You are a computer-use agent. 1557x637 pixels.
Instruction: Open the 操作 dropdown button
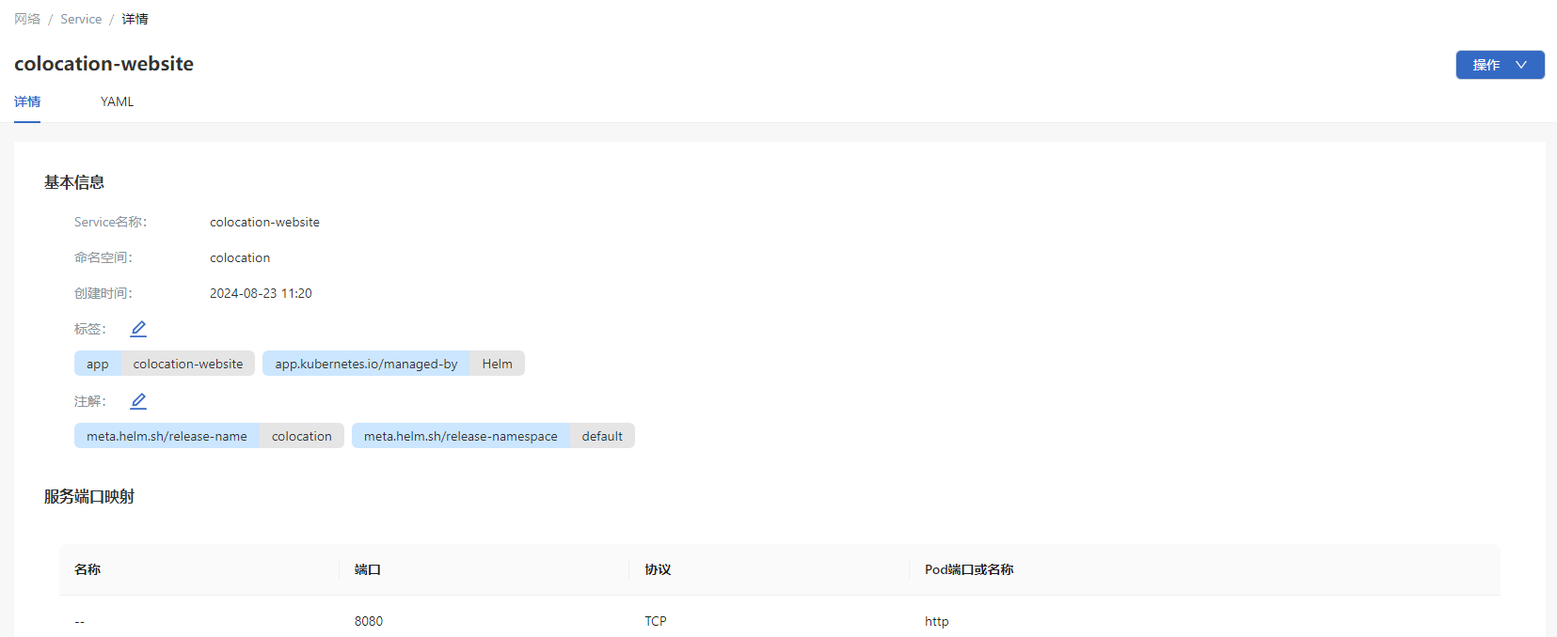pos(1500,65)
